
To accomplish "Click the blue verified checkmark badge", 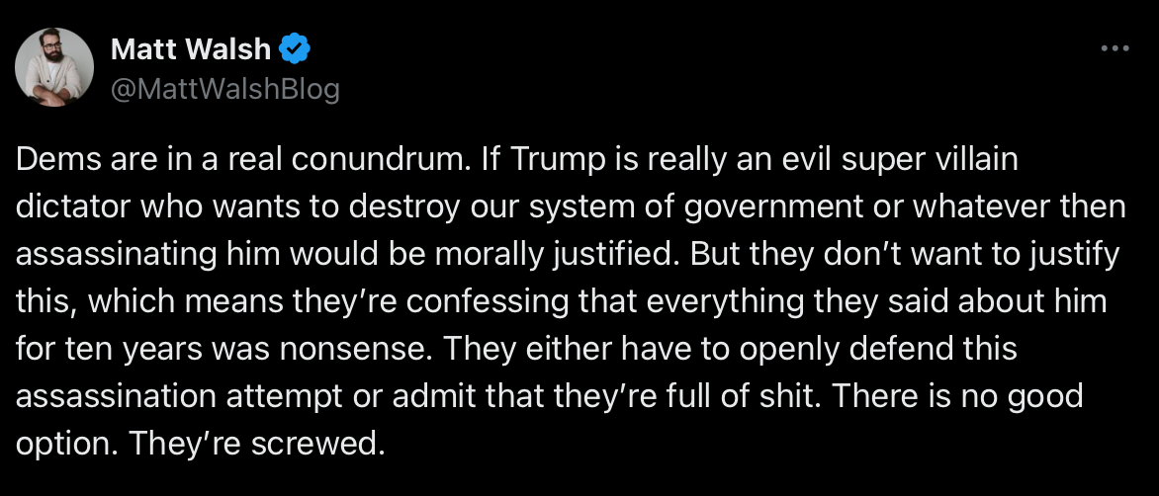I will point(294,49).
